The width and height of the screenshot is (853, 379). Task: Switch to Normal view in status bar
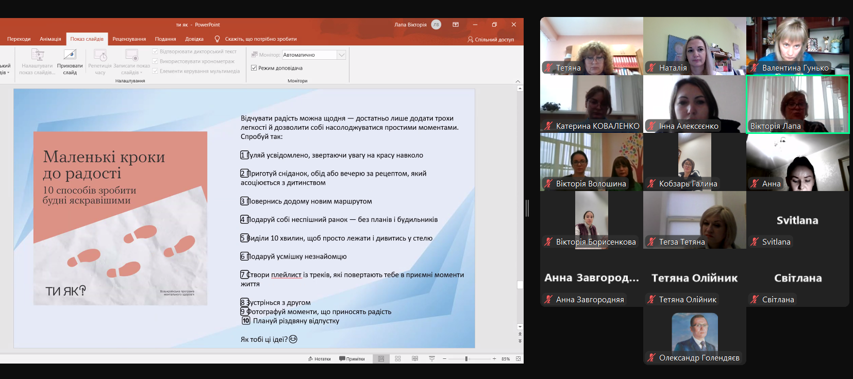click(381, 359)
